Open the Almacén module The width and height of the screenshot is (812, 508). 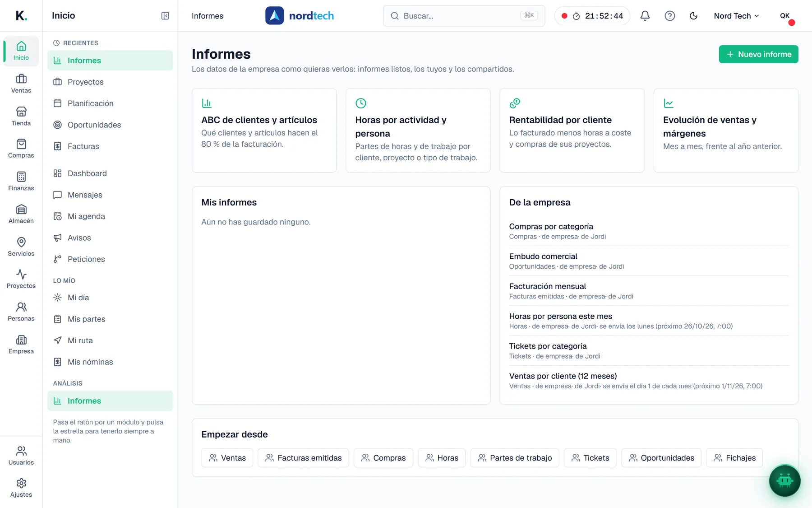point(21,214)
